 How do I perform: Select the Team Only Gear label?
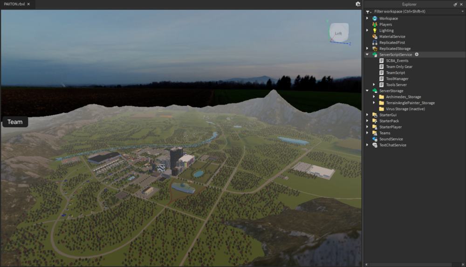click(x=399, y=67)
